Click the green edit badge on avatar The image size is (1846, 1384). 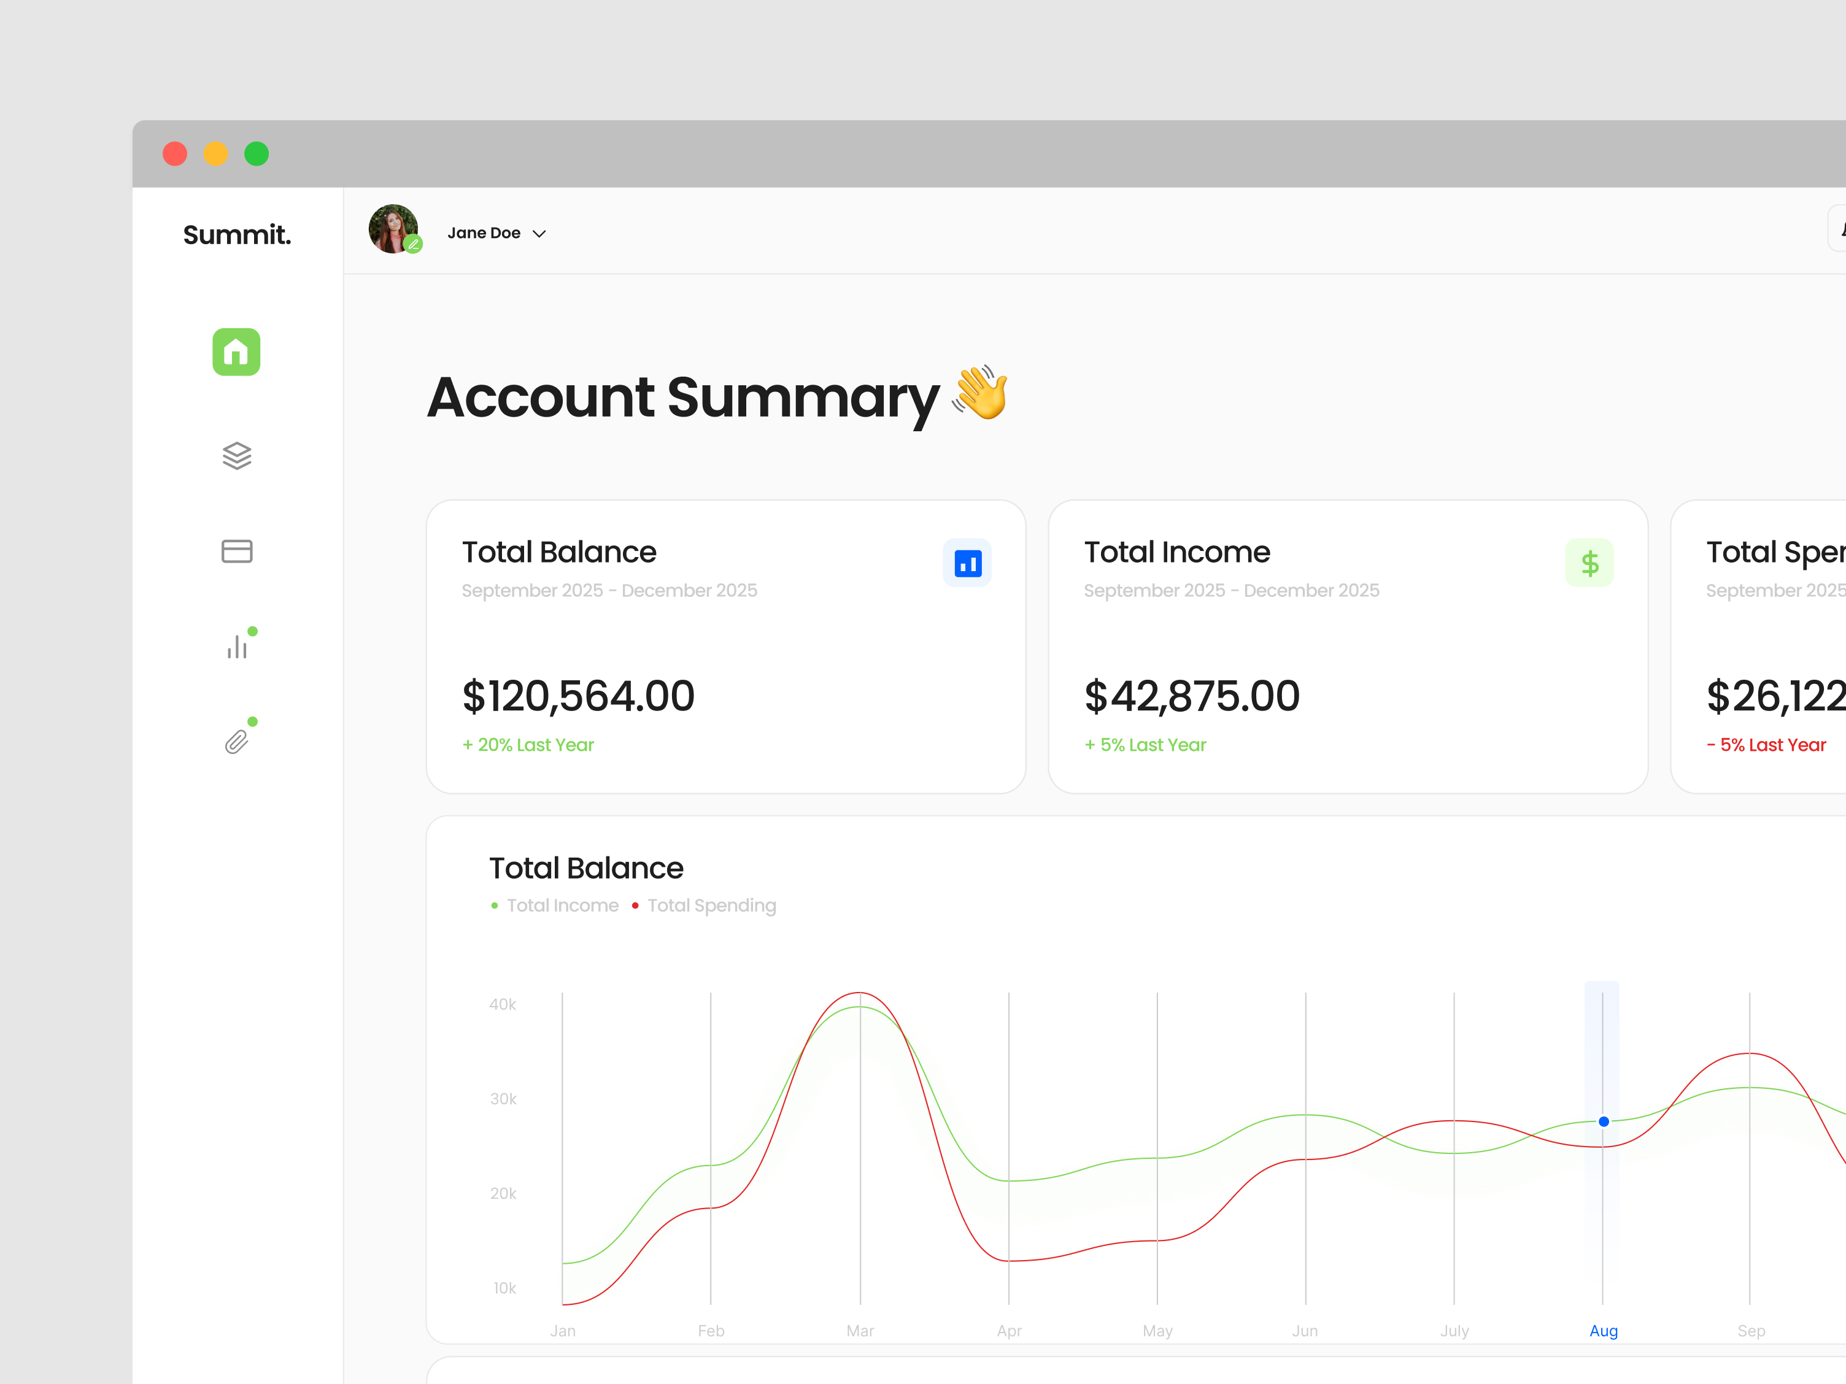pos(413,244)
